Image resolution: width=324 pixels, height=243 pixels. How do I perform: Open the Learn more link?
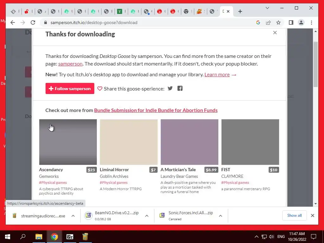tap(217, 75)
